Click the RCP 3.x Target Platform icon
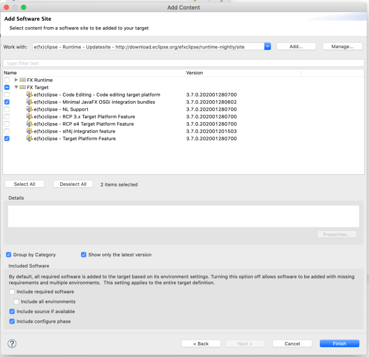Image resolution: width=369 pixels, height=357 pixels. [x=29, y=116]
